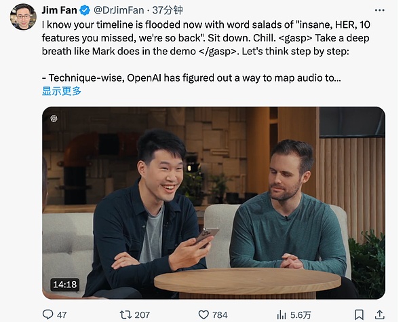Image resolution: width=407 pixels, height=322 pixels.
Task: Open view analytics bar-chart icon
Action: [282, 315]
